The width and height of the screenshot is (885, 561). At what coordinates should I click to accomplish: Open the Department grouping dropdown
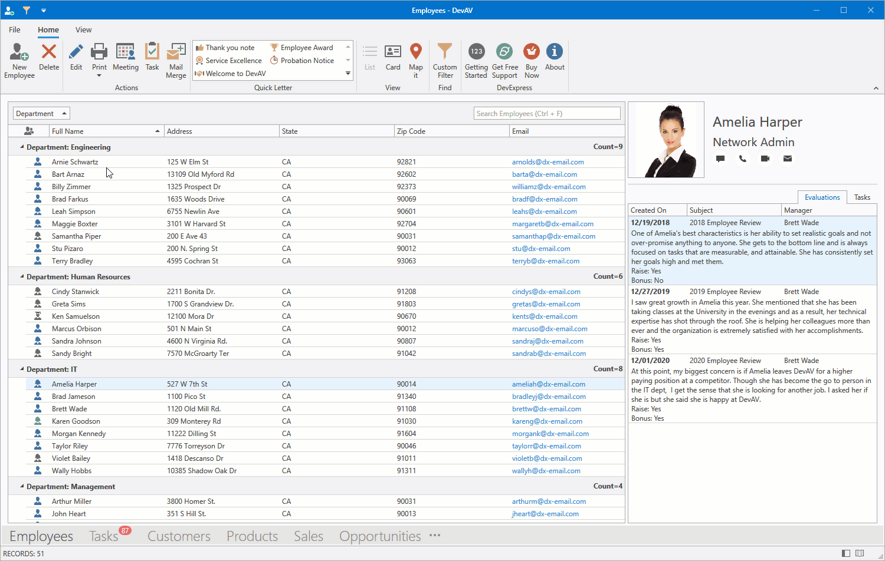click(x=41, y=114)
